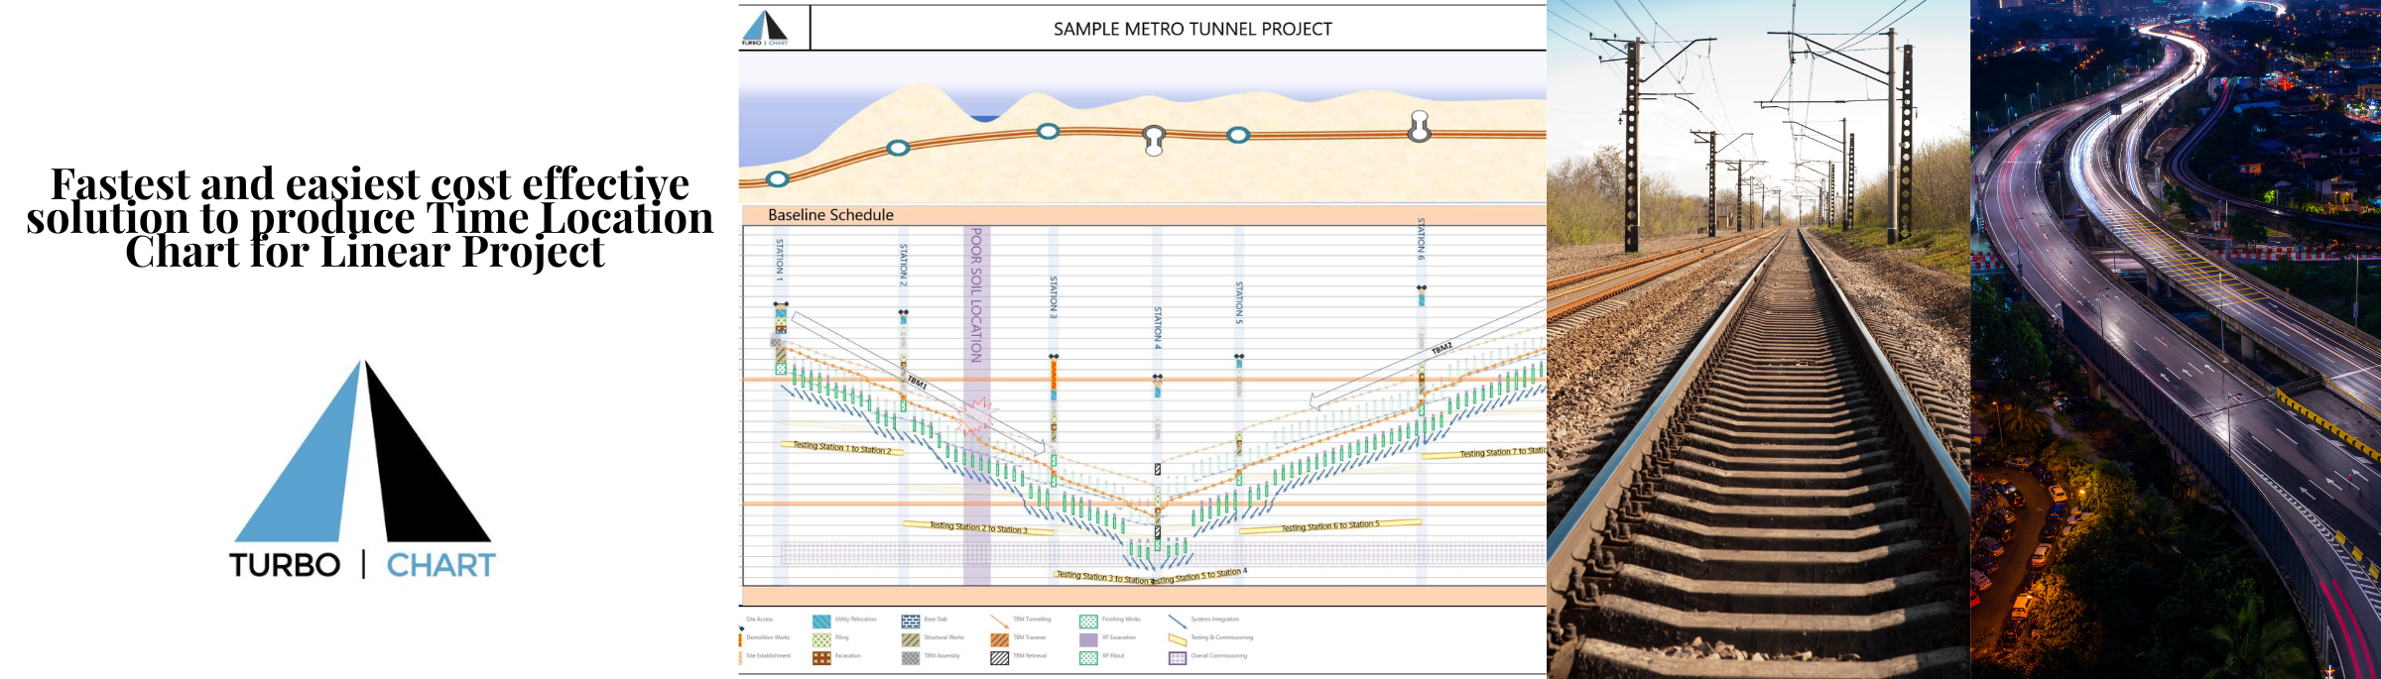The width and height of the screenshot is (2381, 679).
Task: Click the red burst marker in the poor soil zone
Action: click(x=976, y=415)
